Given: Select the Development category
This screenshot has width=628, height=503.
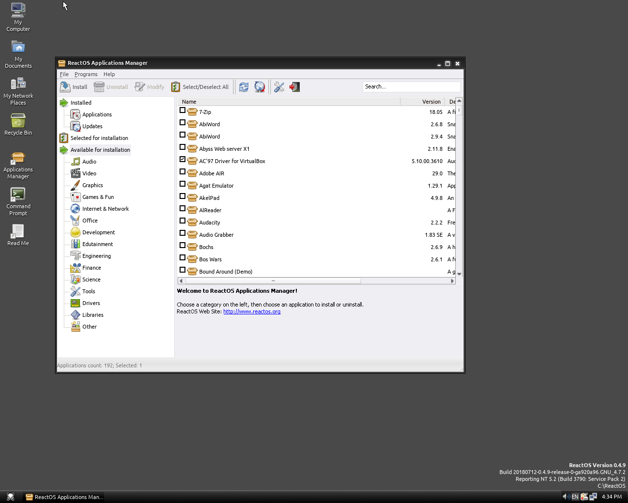Looking at the screenshot, I should click(98, 232).
